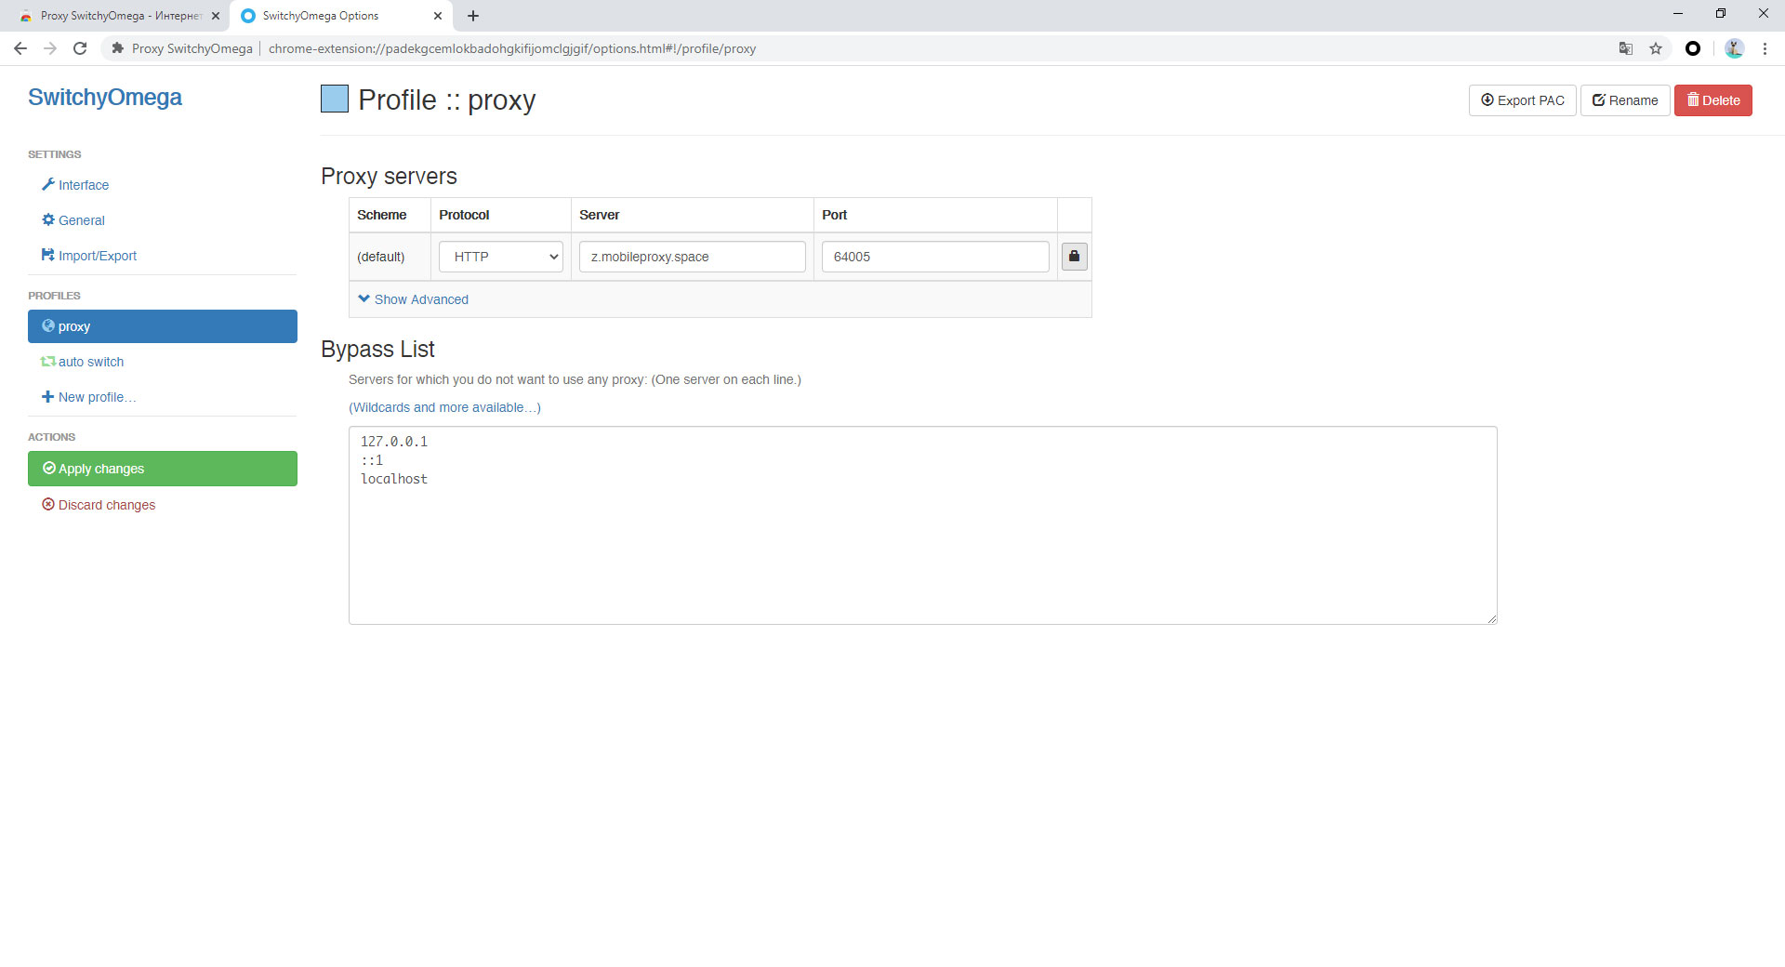The height and width of the screenshot is (967, 1785).
Task: Switch to the SwitchyOmega Options tab
Action: coord(321,16)
